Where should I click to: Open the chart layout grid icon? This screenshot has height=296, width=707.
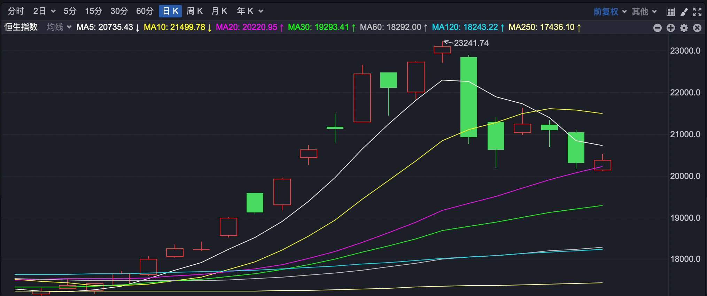click(x=671, y=12)
